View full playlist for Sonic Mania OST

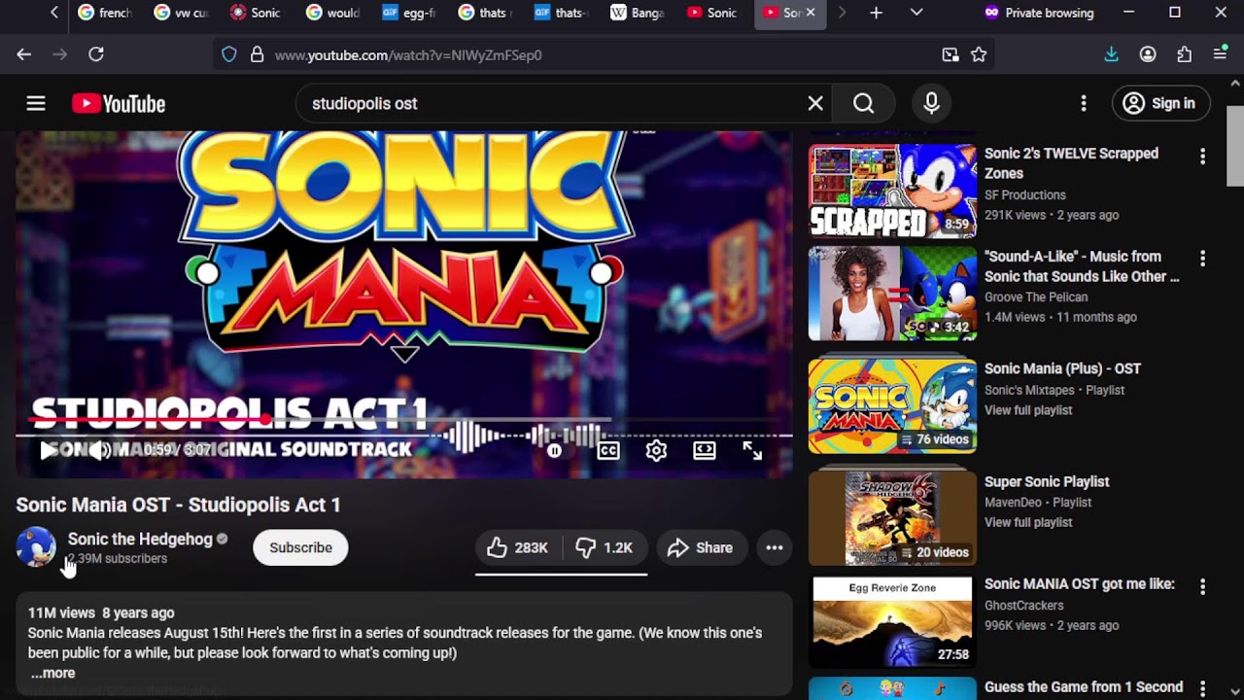[x=1028, y=410]
